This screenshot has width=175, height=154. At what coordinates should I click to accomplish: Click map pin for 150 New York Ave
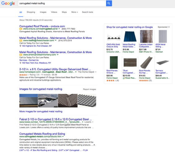pos(20,63)
